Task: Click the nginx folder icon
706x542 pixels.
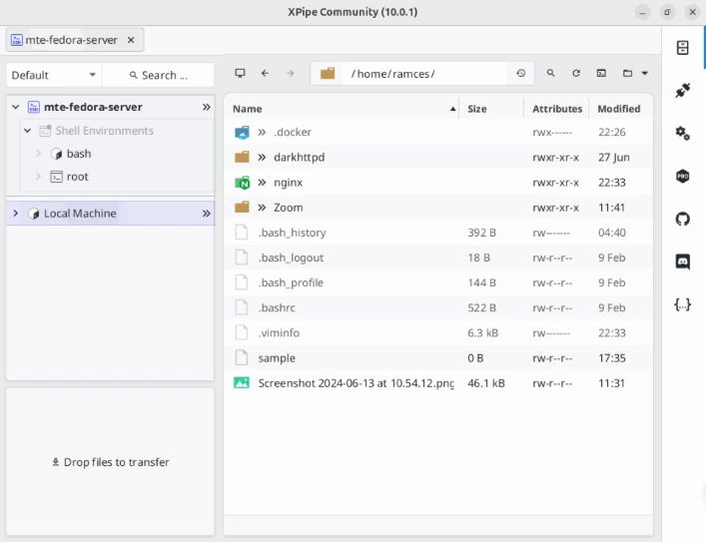Action: coord(242,183)
